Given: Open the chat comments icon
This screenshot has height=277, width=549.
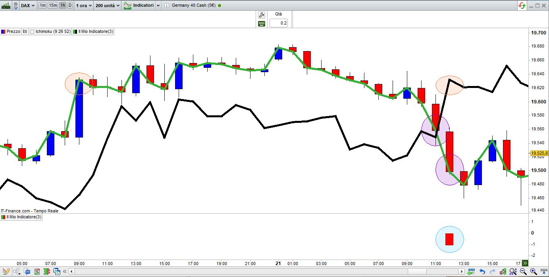Looking at the screenshot, I should 27,271.
